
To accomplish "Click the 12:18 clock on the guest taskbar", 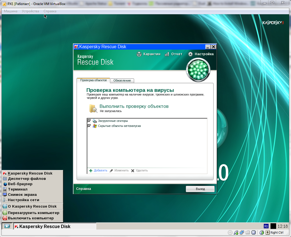I will coord(283,226).
